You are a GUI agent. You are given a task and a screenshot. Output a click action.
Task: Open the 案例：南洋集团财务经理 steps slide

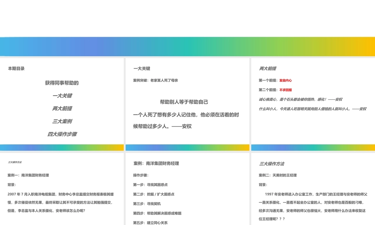(187, 189)
